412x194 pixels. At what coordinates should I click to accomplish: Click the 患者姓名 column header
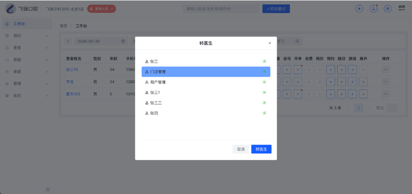[74, 59]
